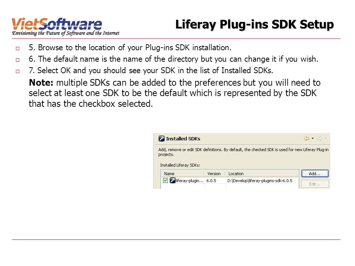Click the Edit... button
This screenshot has height=266, width=355.
315,184
